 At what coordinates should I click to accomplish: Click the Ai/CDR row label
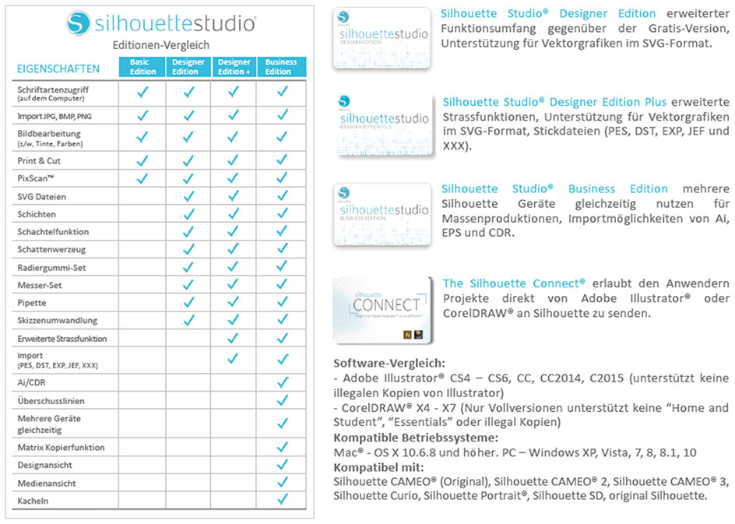coord(31,382)
